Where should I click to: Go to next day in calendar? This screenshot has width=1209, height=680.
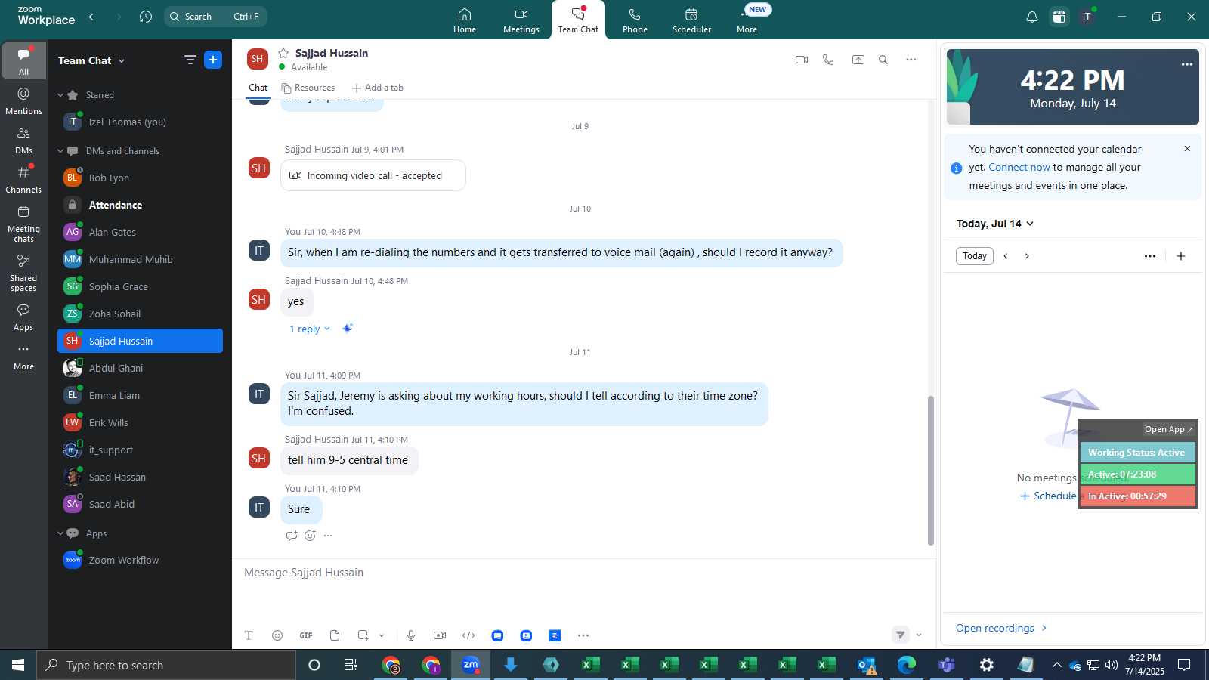1027,256
